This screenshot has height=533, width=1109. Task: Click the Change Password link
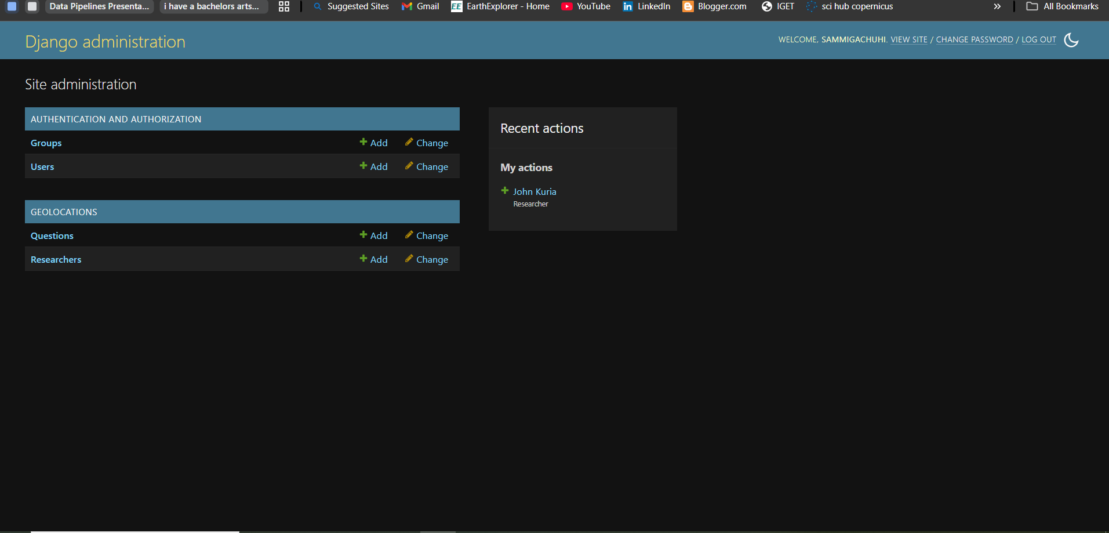tap(974, 40)
